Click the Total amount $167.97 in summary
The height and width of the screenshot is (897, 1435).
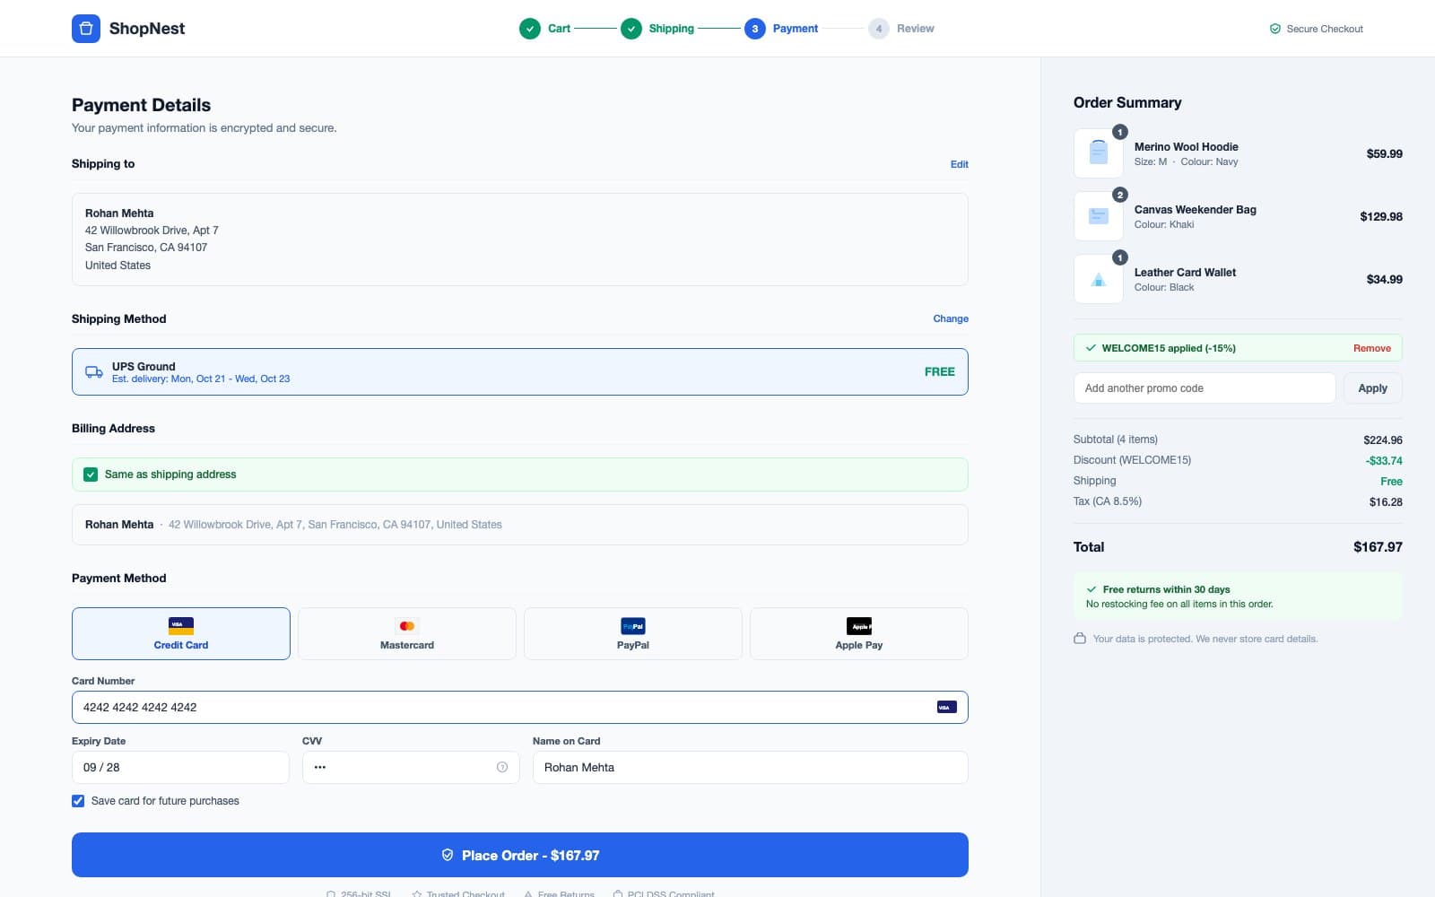click(1378, 547)
